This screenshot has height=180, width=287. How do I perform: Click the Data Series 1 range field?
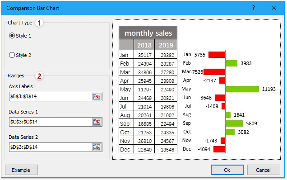click(51, 122)
